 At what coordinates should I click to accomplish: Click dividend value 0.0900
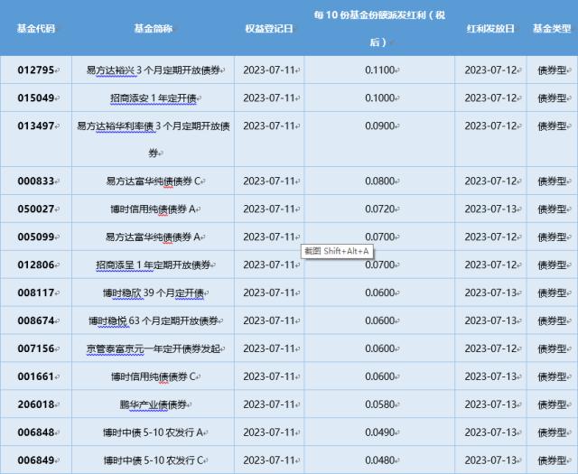[379, 125]
